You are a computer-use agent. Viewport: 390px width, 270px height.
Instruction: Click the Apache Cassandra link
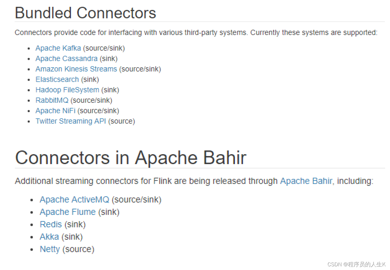coord(66,59)
